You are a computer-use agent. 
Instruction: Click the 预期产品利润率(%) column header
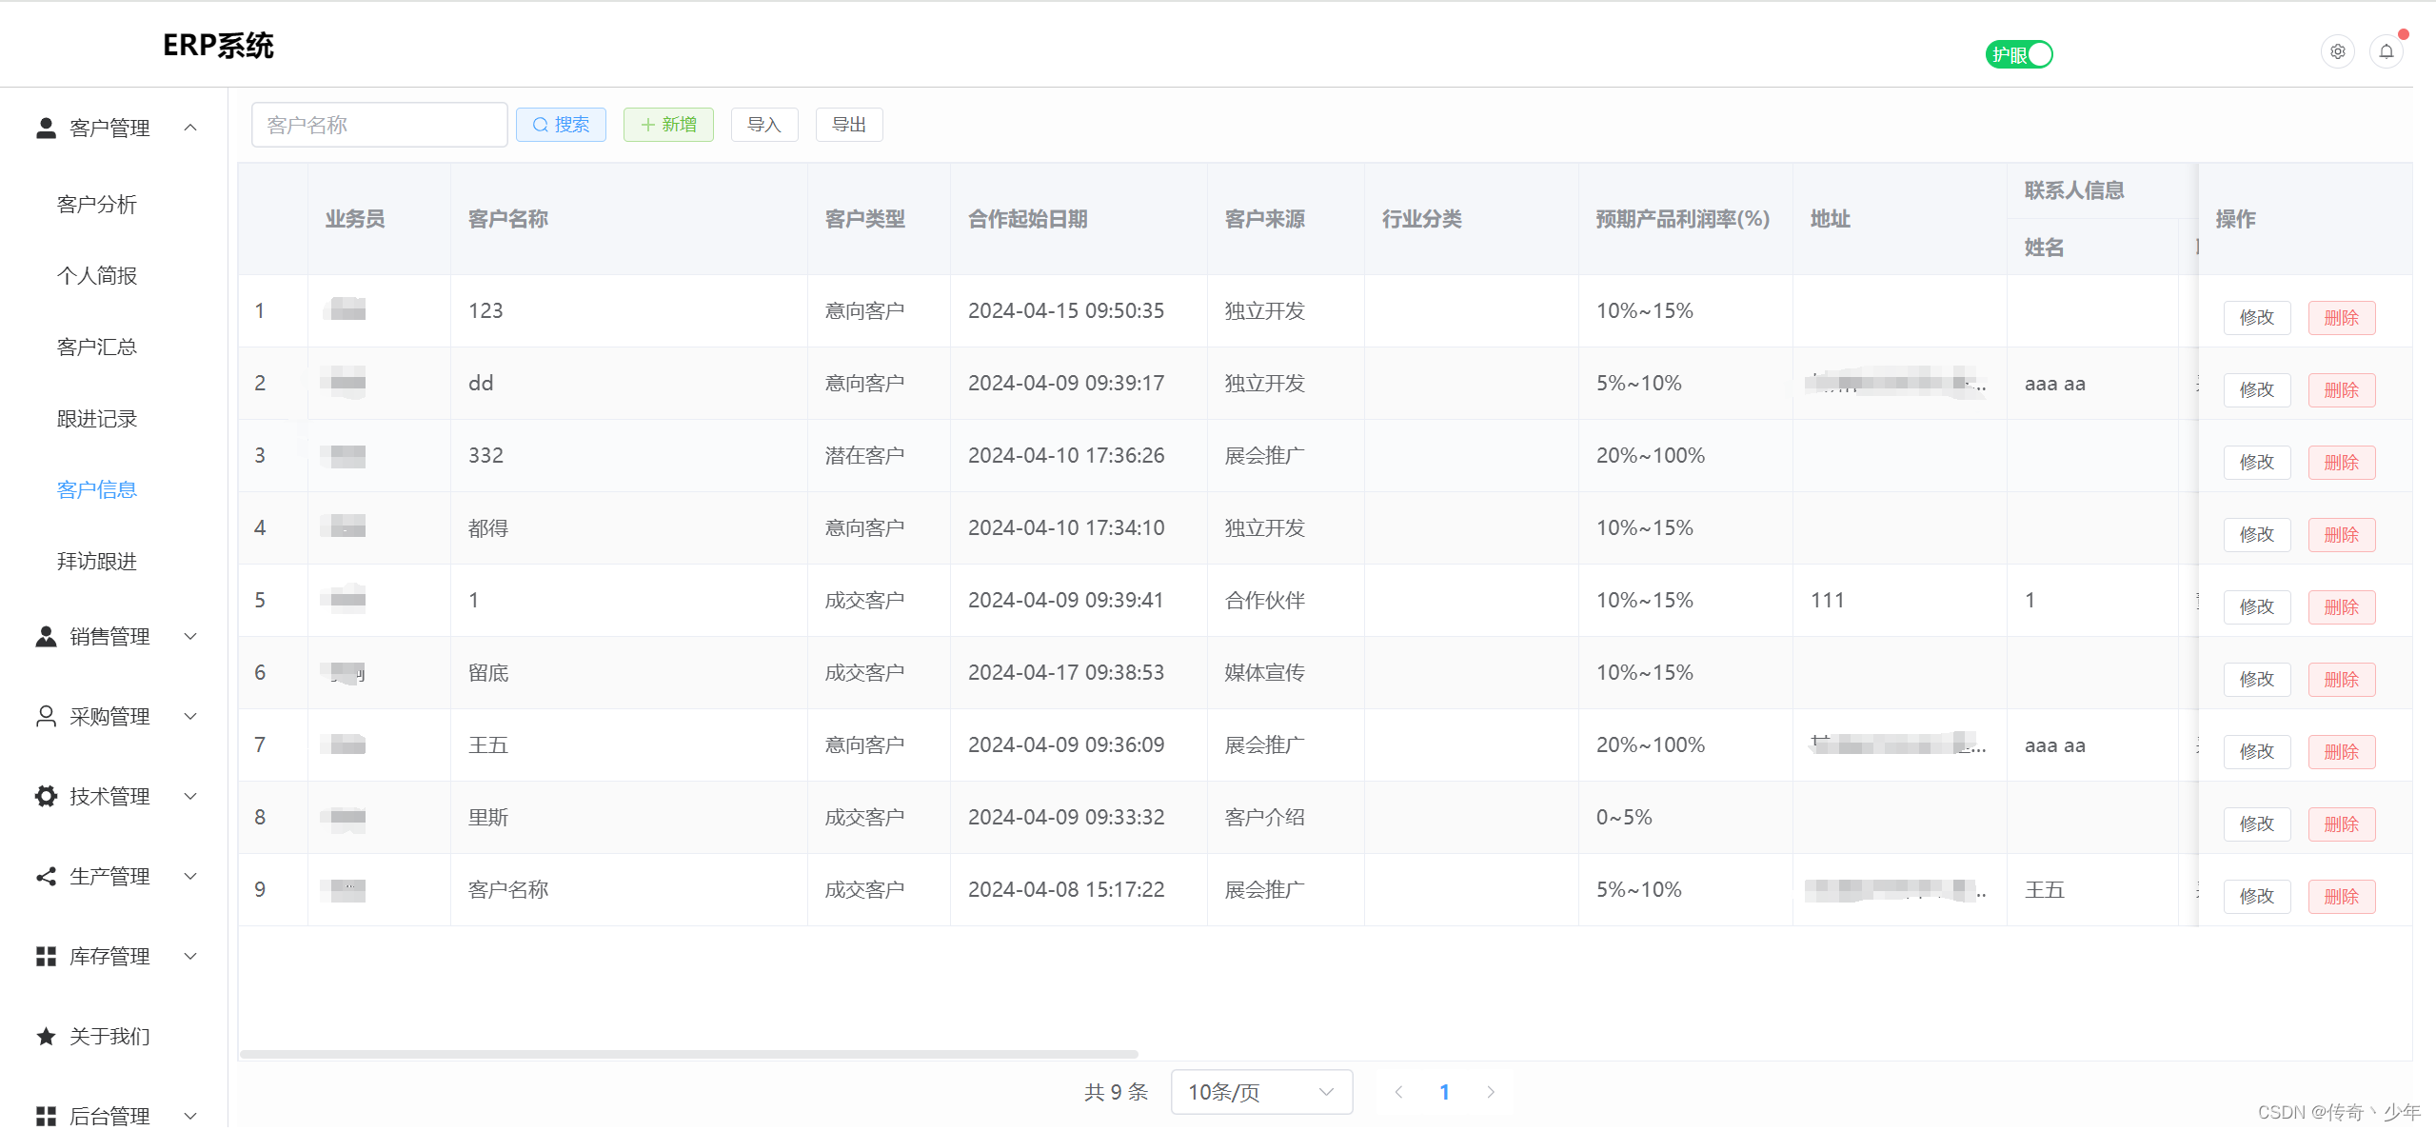pos(1682,219)
